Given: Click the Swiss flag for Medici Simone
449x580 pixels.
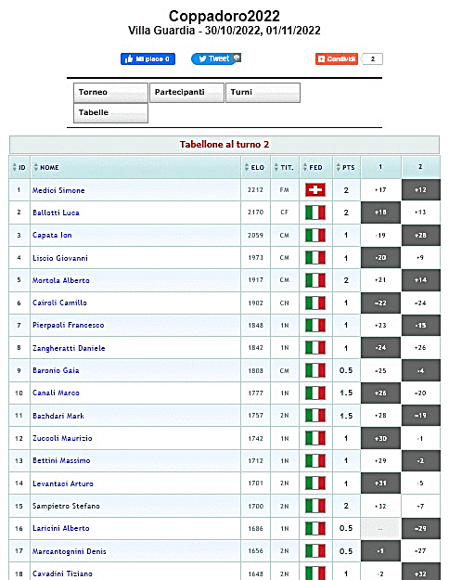Looking at the screenshot, I should tap(315, 190).
